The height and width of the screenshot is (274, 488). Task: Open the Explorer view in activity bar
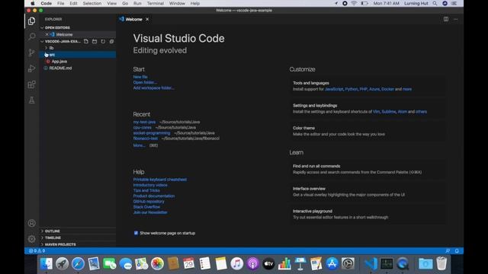31,21
